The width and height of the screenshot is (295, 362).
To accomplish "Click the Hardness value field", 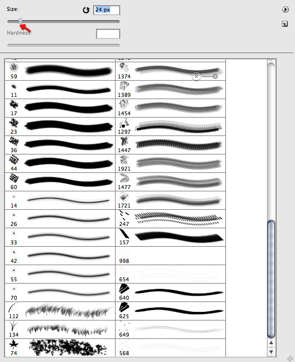I will click(108, 33).
